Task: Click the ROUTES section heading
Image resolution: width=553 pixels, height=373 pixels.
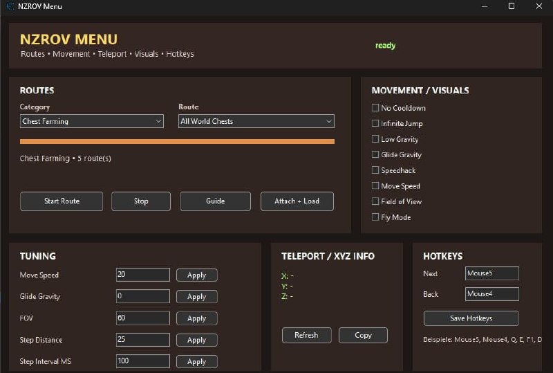Action: (x=37, y=91)
